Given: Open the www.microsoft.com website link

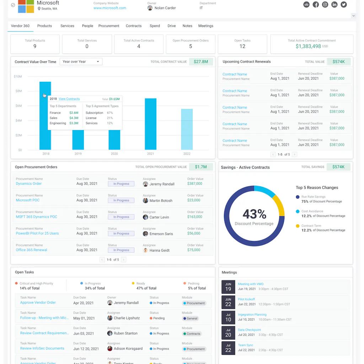Looking at the screenshot, I should pyautogui.click(x=109, y=8).
